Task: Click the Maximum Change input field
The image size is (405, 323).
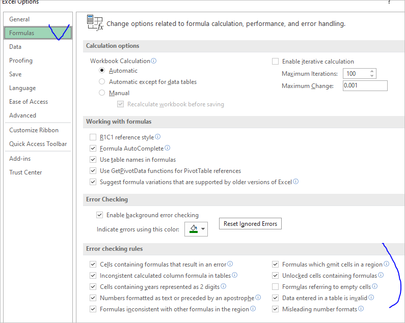Action: 365,86
